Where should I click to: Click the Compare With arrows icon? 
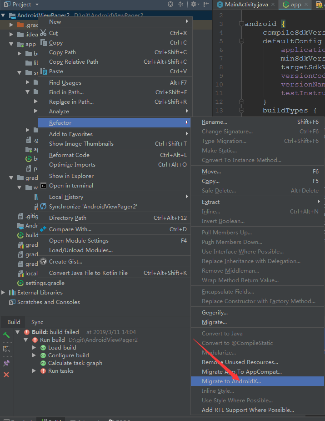43,229
